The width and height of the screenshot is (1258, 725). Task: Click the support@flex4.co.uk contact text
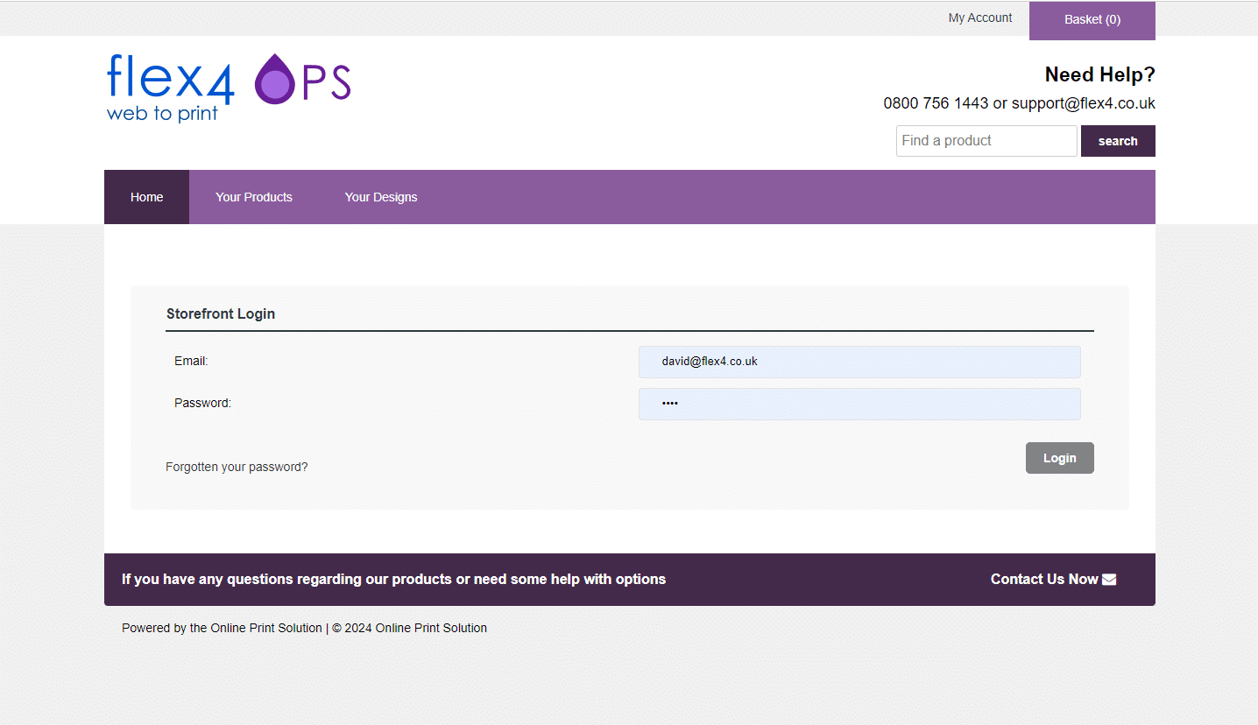coord(1084,103)
